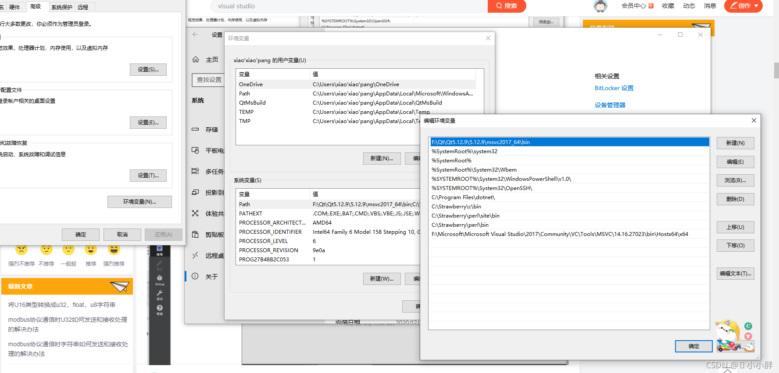The height and width of the screenshot is (373, 779).
Task: Move entry up with 上移(U)
Action: (x=736, y=227)
